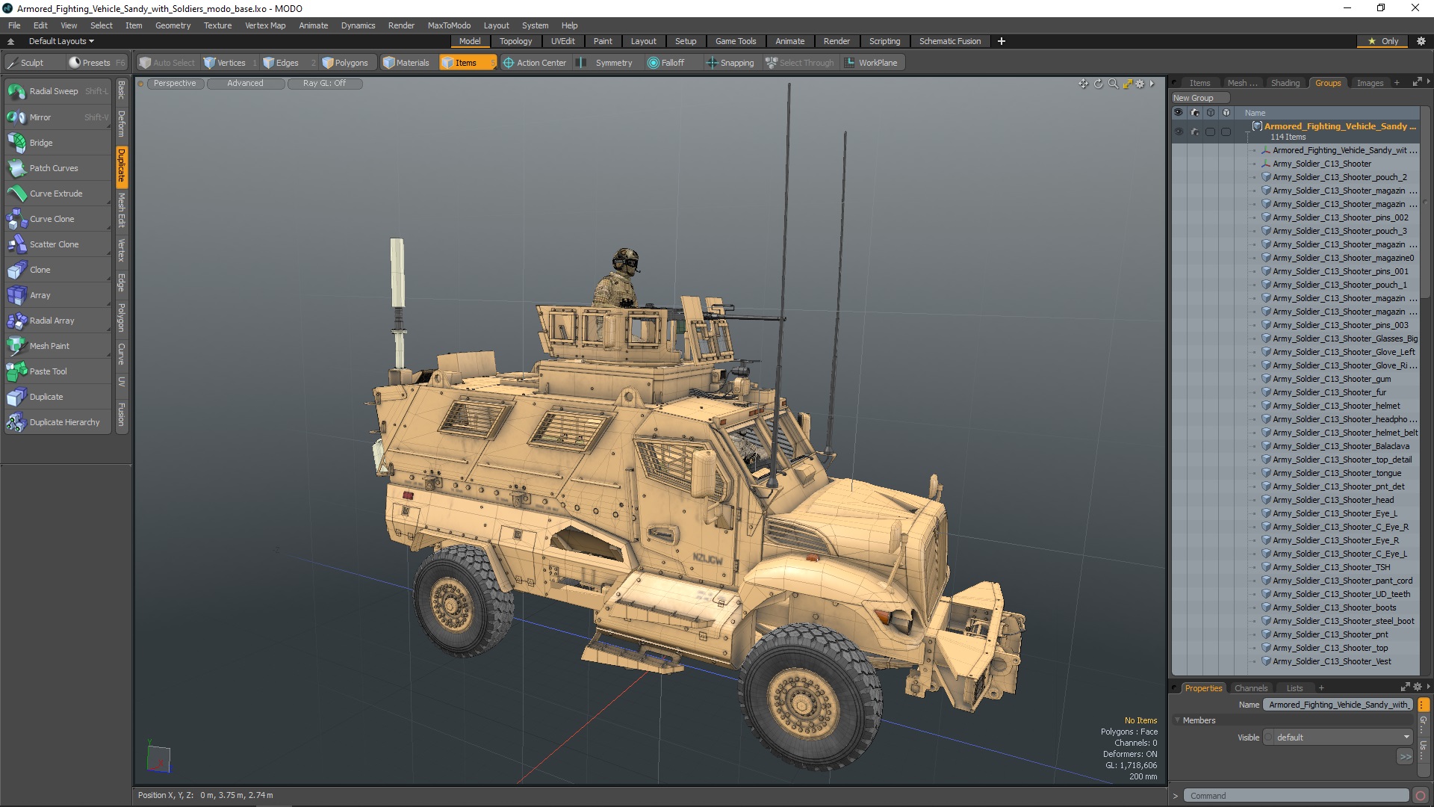Activate the Mesh Paint tool
Viewport: 1434px width, 807px height.
58,346
